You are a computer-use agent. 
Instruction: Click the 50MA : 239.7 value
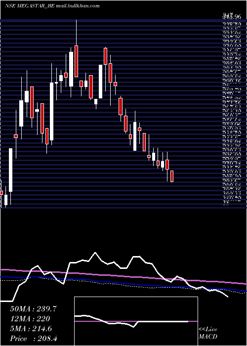tap(34, 309)
